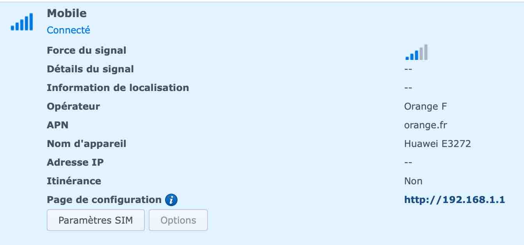Screen dimensions: 524x245
Task: Click the Adresse IP label
Action: coord(76,162)
